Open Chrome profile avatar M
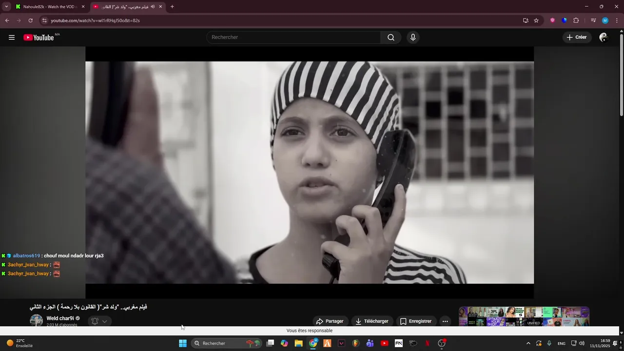 (605, 20)
